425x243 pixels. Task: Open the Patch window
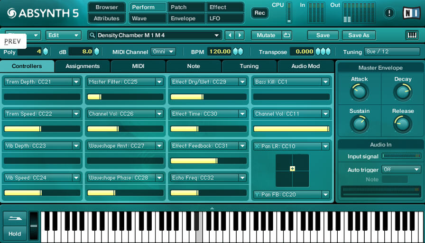(186, 7)
